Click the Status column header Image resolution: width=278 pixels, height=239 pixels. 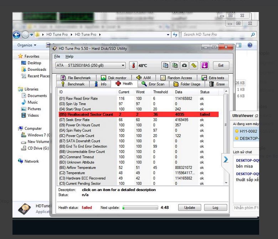pyautogui.click(x=208, y=92)
